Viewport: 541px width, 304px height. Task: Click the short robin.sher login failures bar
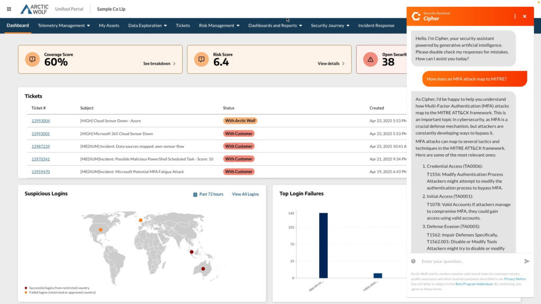[378, 275]
